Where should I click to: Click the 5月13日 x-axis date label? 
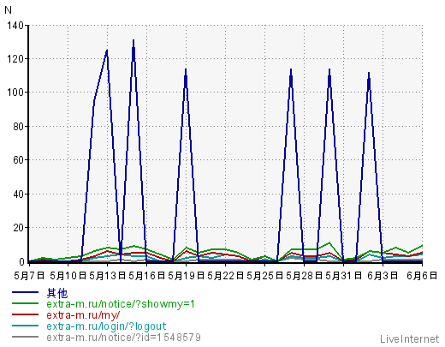pos(108,275)
